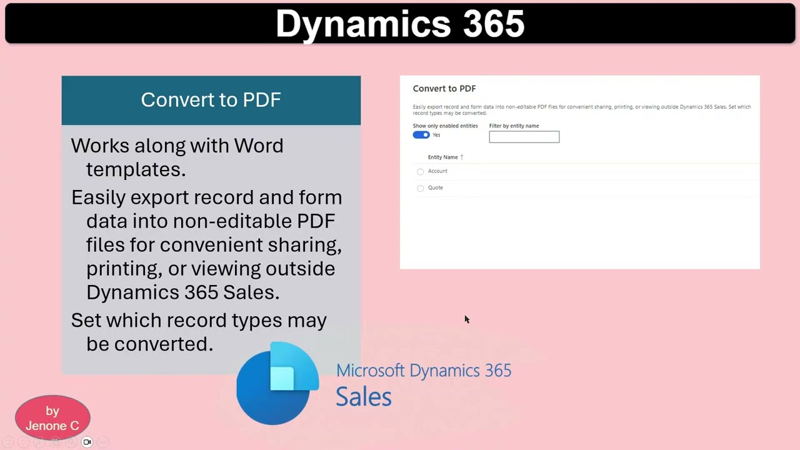Click the 'Yes' toggle state label
800x450 pixels.
tap(436, 135)
